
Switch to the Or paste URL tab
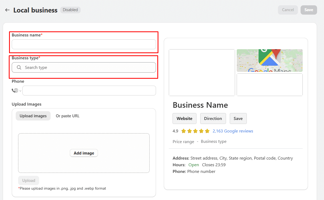point(67,116)
